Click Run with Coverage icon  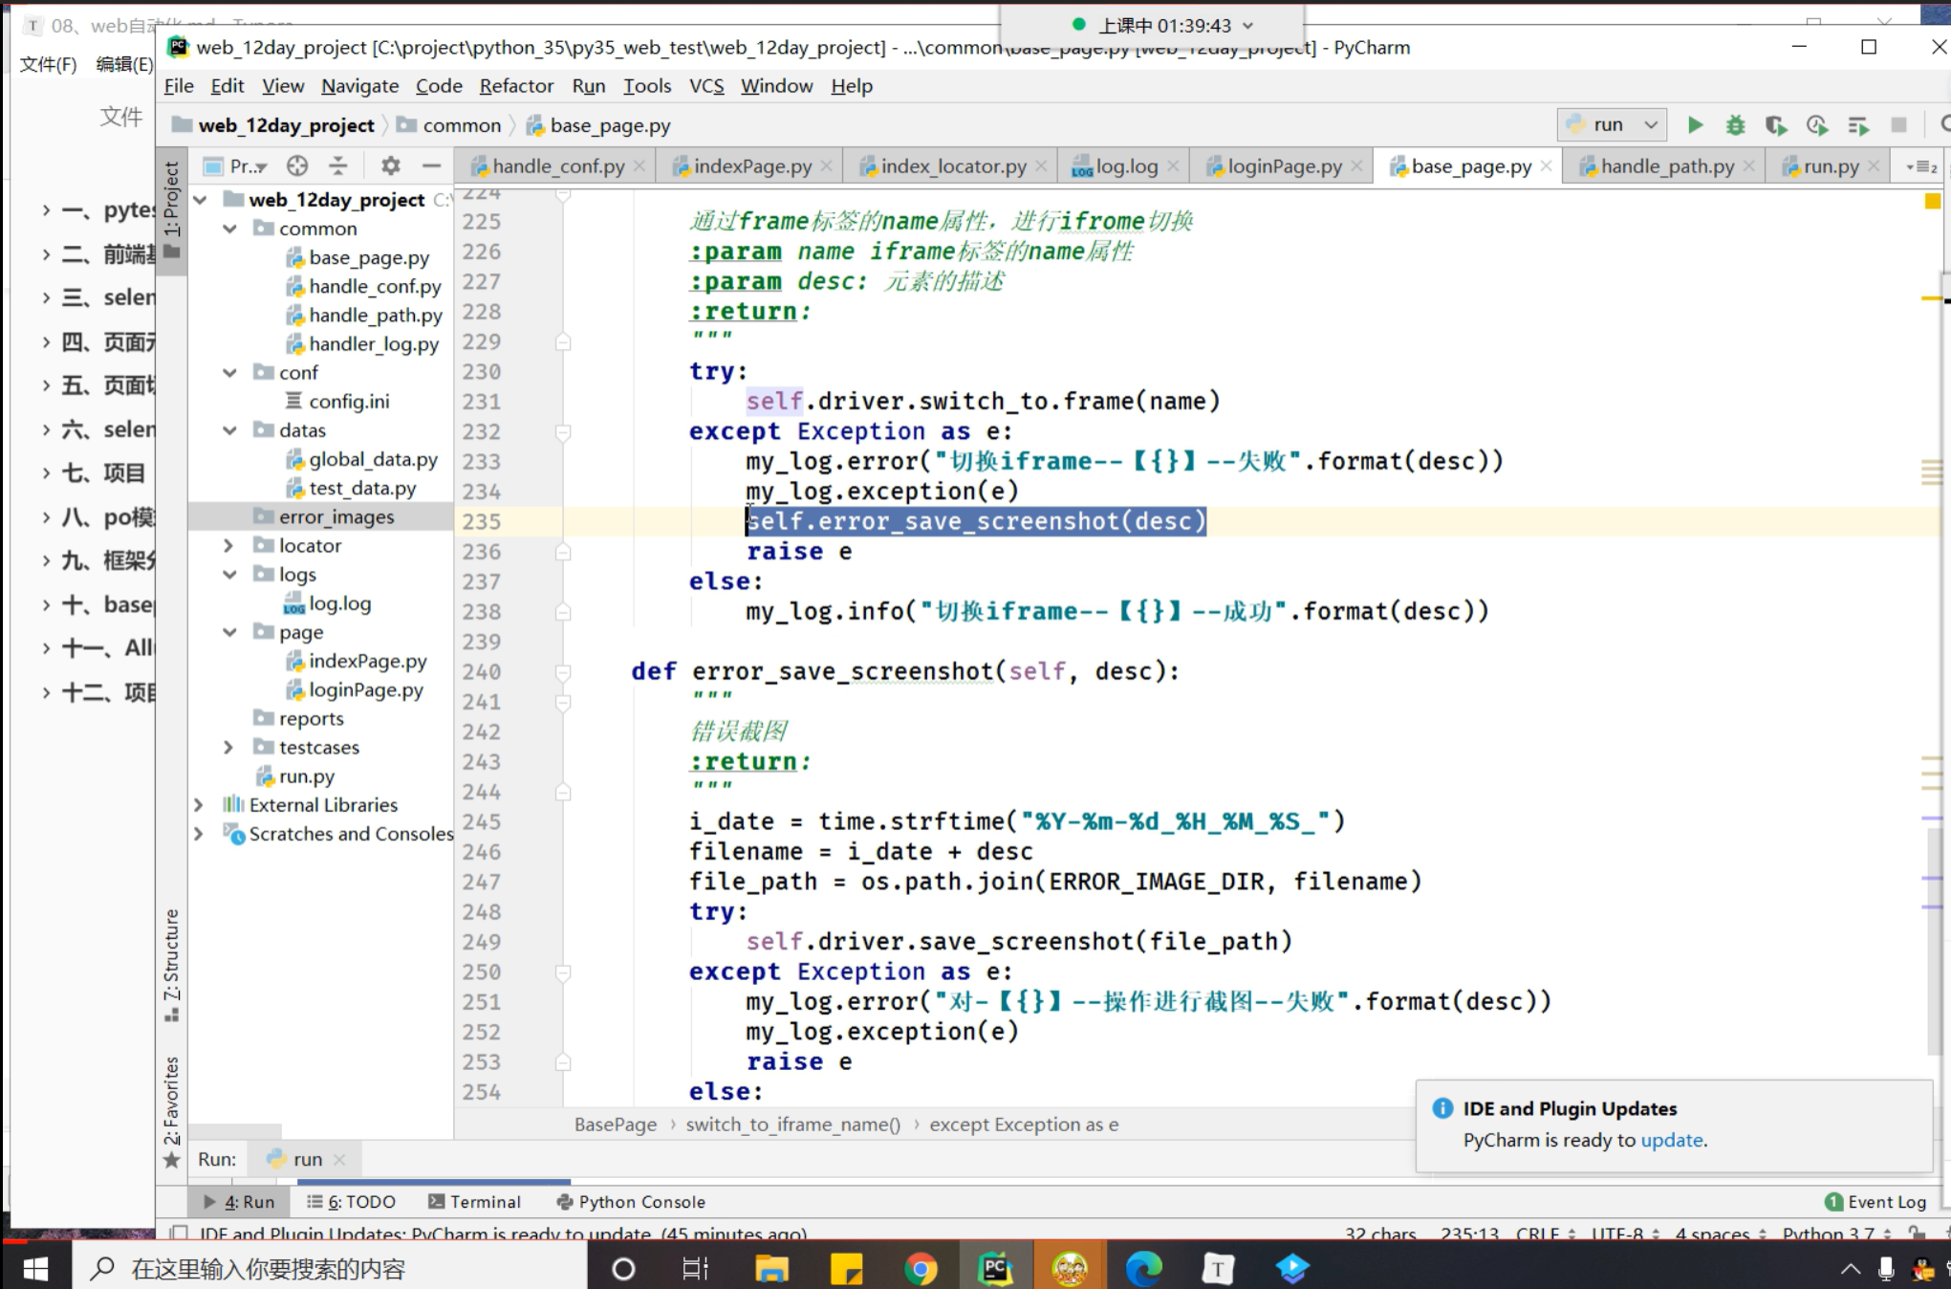(x=1775, y=124)
